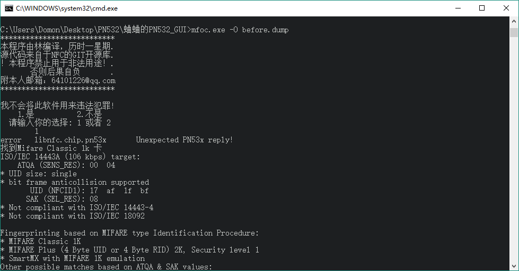Open the cmd.exe system menu icon
This screenshot has width=519, height=271.
(8, 8)
